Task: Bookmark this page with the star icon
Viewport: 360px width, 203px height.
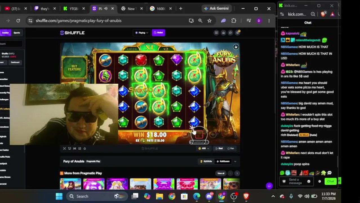Action: (x=209, y=21)
